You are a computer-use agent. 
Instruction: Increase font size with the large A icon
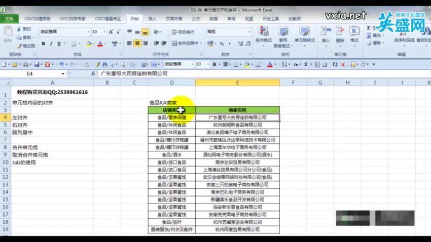coord(111,32)
